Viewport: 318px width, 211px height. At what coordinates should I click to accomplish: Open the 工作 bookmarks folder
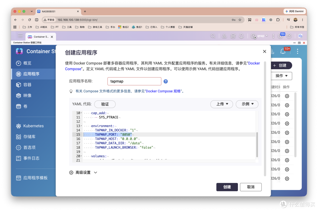point(27,27)
